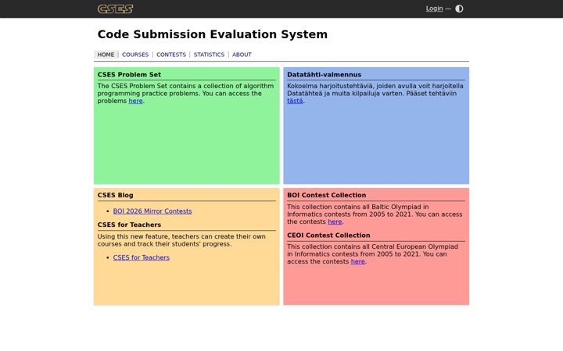Screen dimensions: 563x351
Task: Click the 'Code Submission Evaluation System' page title
Action: click(x=213, y=34)
